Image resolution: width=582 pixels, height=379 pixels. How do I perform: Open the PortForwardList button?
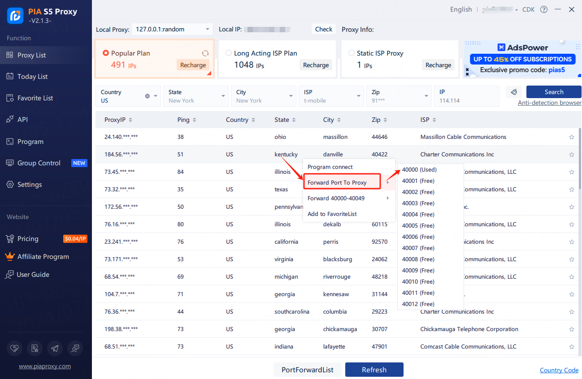pos(307,370)
